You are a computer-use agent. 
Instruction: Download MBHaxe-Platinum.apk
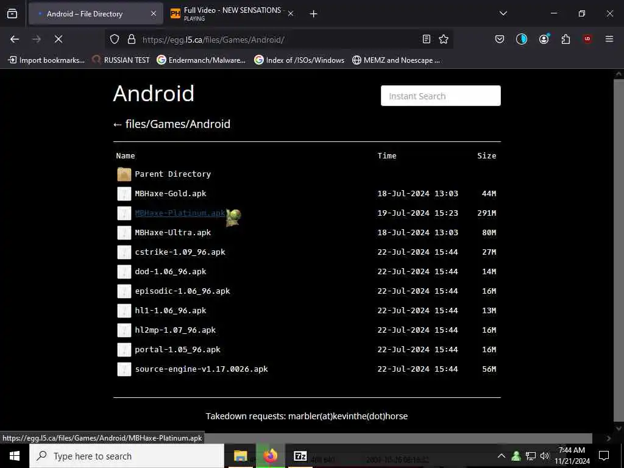click(x=180, y=213)
